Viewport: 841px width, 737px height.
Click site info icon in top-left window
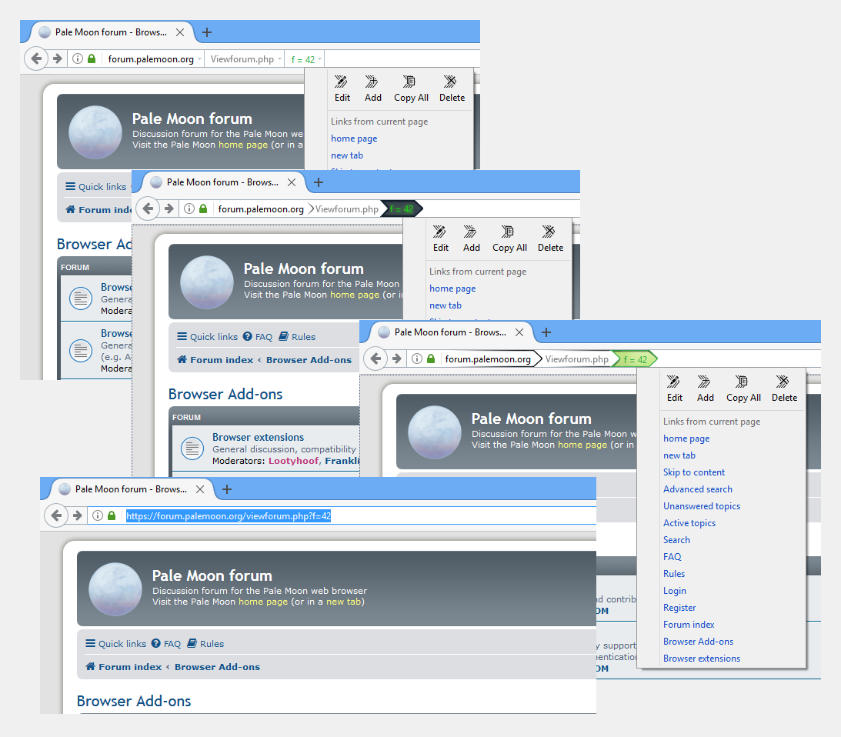point(77,58)
